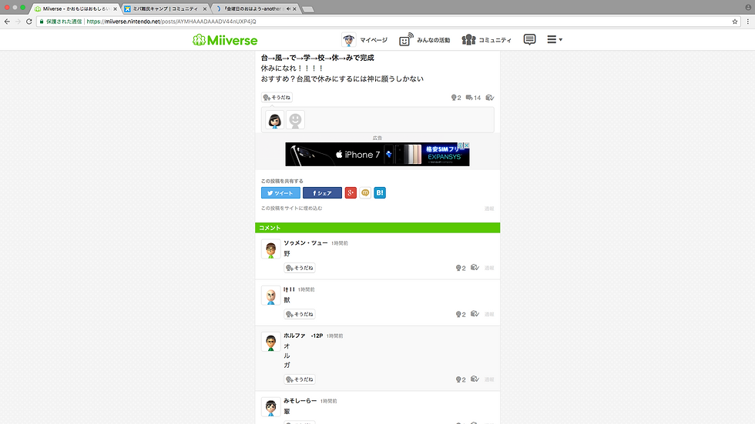Open みんなの活動 activity feed
Viewport: 755px width, 424px height.
pyautogui.click(x=424, y=40)
